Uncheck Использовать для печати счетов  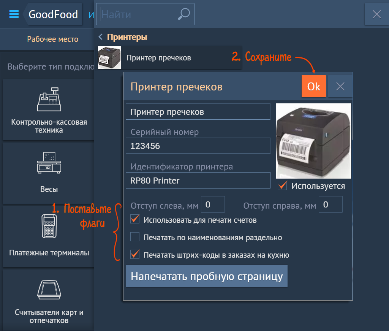click(135, 220)
